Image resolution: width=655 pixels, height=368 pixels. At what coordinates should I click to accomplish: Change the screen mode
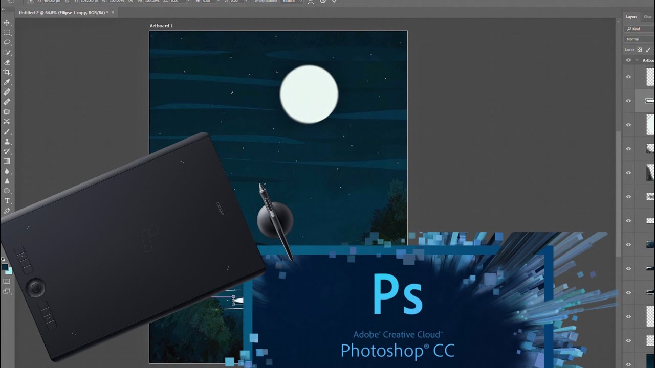tap(7, 291)
